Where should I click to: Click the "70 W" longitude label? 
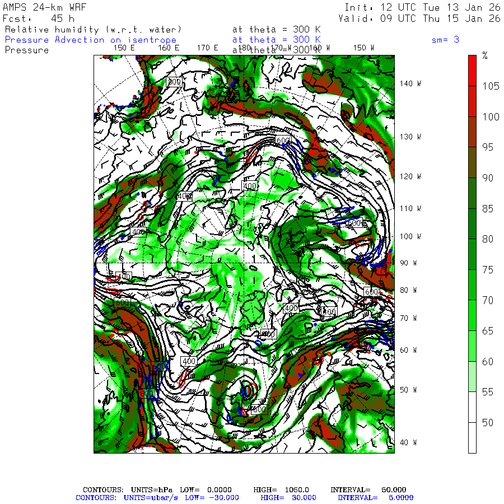tap(408, 318)
